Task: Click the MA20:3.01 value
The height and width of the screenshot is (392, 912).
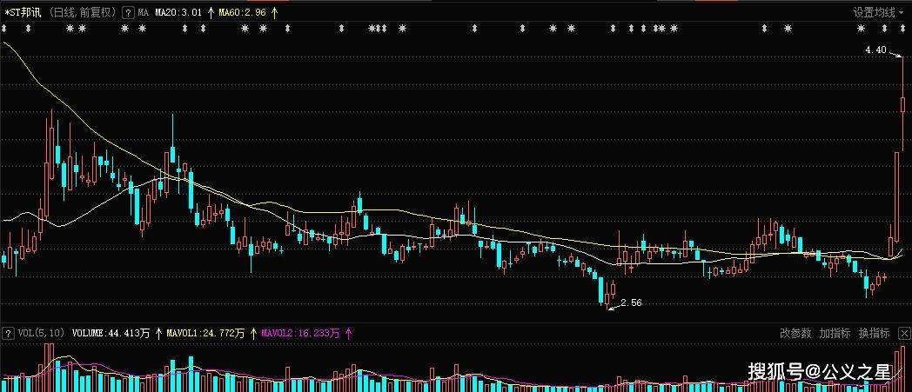Action: tap(178, 11)
